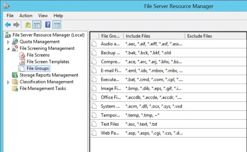Expand the Quota Management tree node
The height and width of the screenshot is (152, 247).
coord(8,42)
